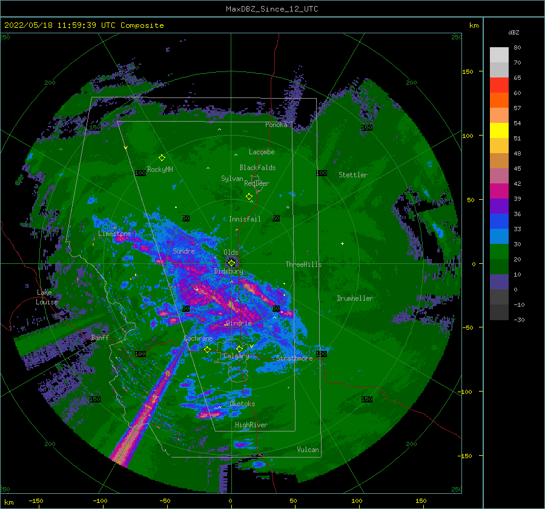Click the Olds label

[231, 252]
